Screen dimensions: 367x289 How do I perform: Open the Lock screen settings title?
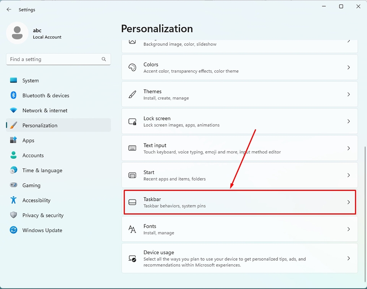pos(157,118)
